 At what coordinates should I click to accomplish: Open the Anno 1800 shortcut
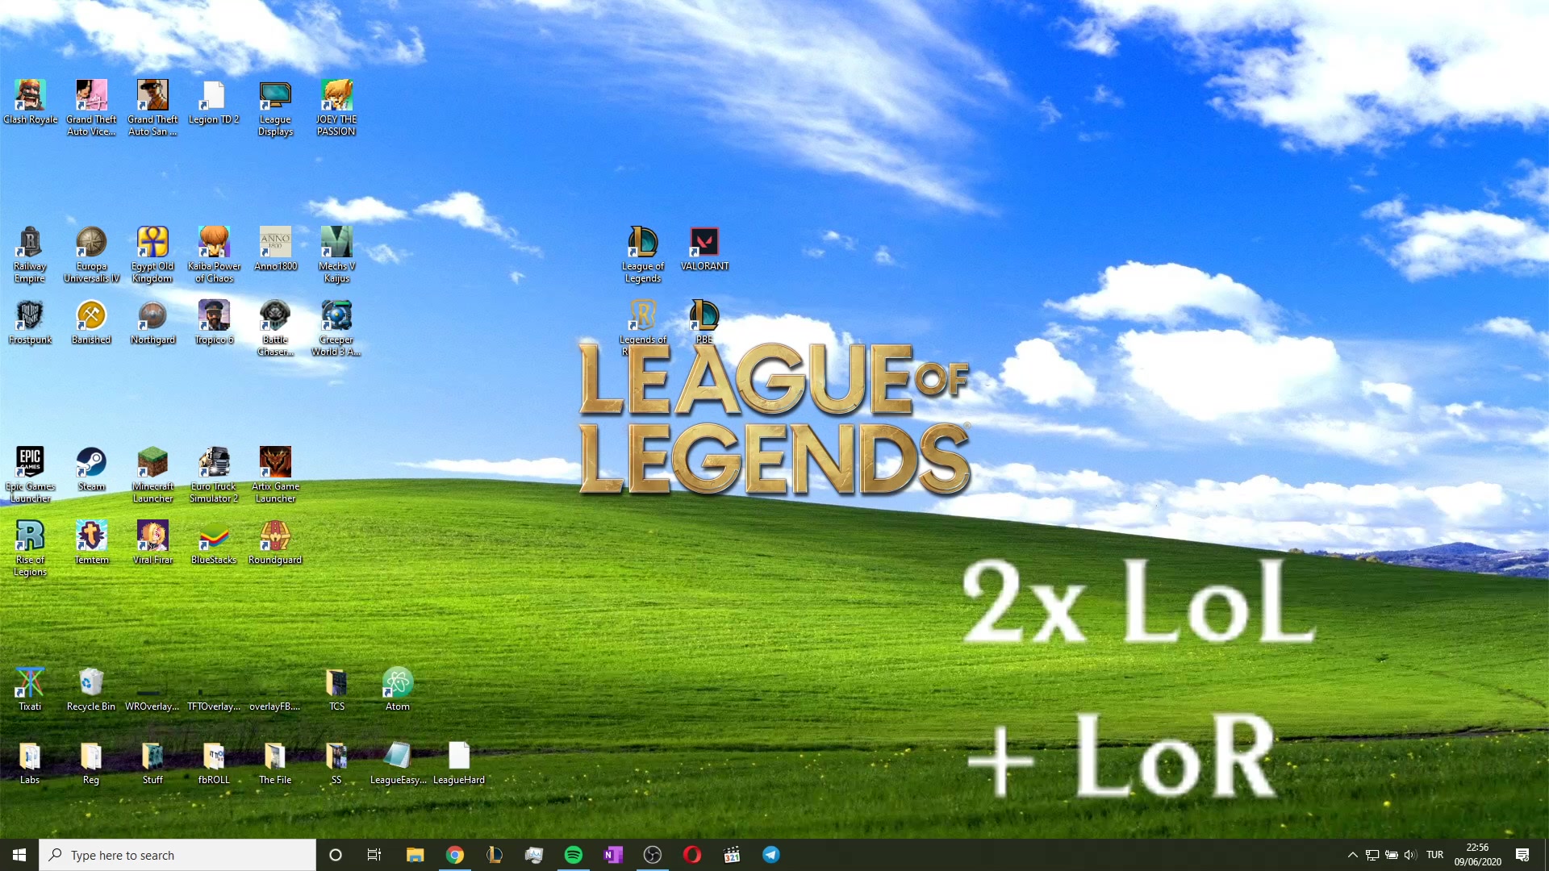point(275,248)
